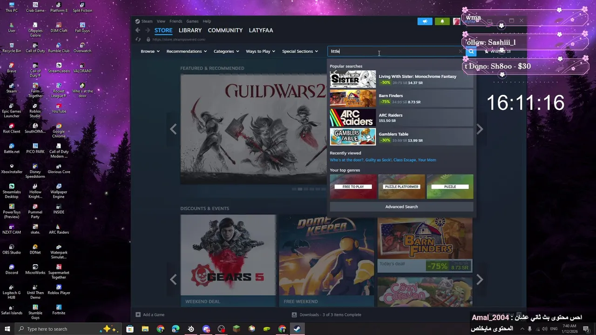Expand the Recommendations dropdown
The height and width of the screenshot is (335, 596).
point(187,51)
